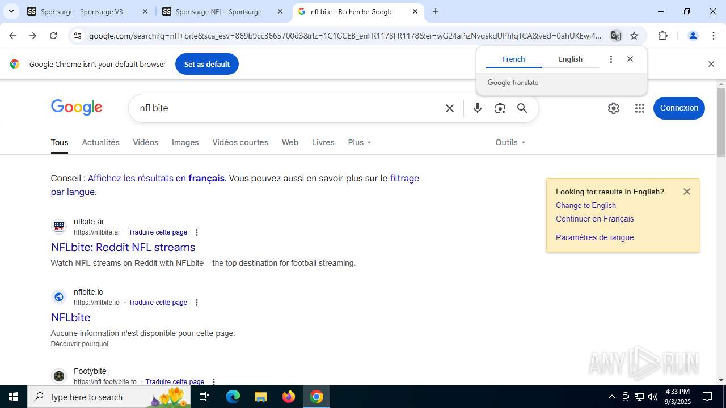Image resolution: width=726 pixels, height=408 pixels.
Task: Open more options for nflbite.ai result
Action: (x=197, y=232)
